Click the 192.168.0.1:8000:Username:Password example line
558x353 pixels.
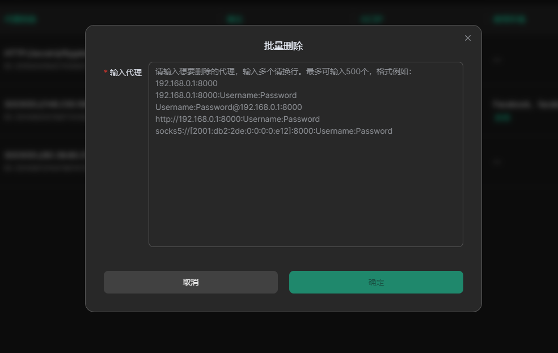click(226, 95)
